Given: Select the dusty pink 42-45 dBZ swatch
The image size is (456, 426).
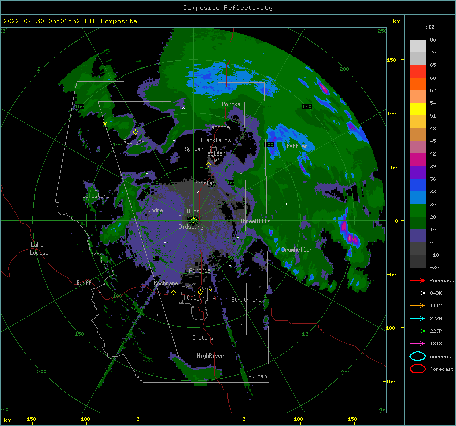Looking at the screenshot, I should (x=417, y=147).
